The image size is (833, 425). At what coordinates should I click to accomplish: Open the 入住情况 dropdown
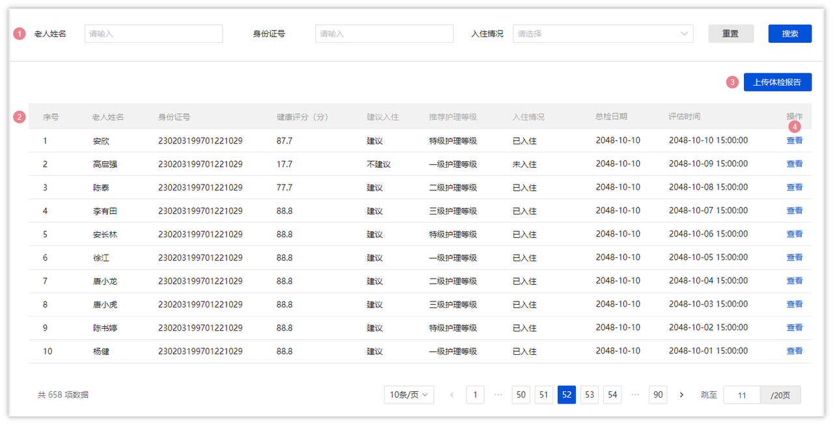[603, 34]
